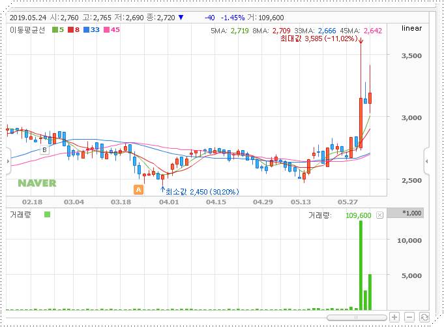Viewport: 444px width, 327px height.
Task: Click the red 8-day moving average swatch
Action: pos(70,30)
